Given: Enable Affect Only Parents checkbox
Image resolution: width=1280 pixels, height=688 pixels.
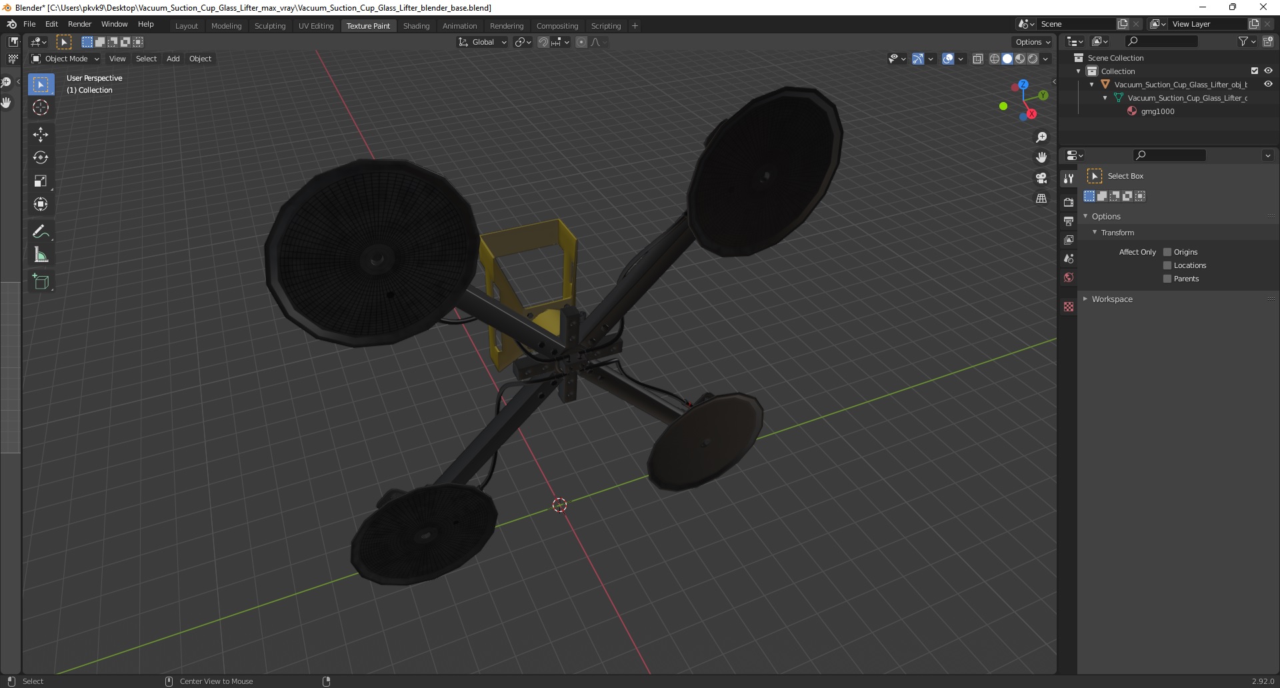Looking at the screenshot, I should click(1167, 279).
